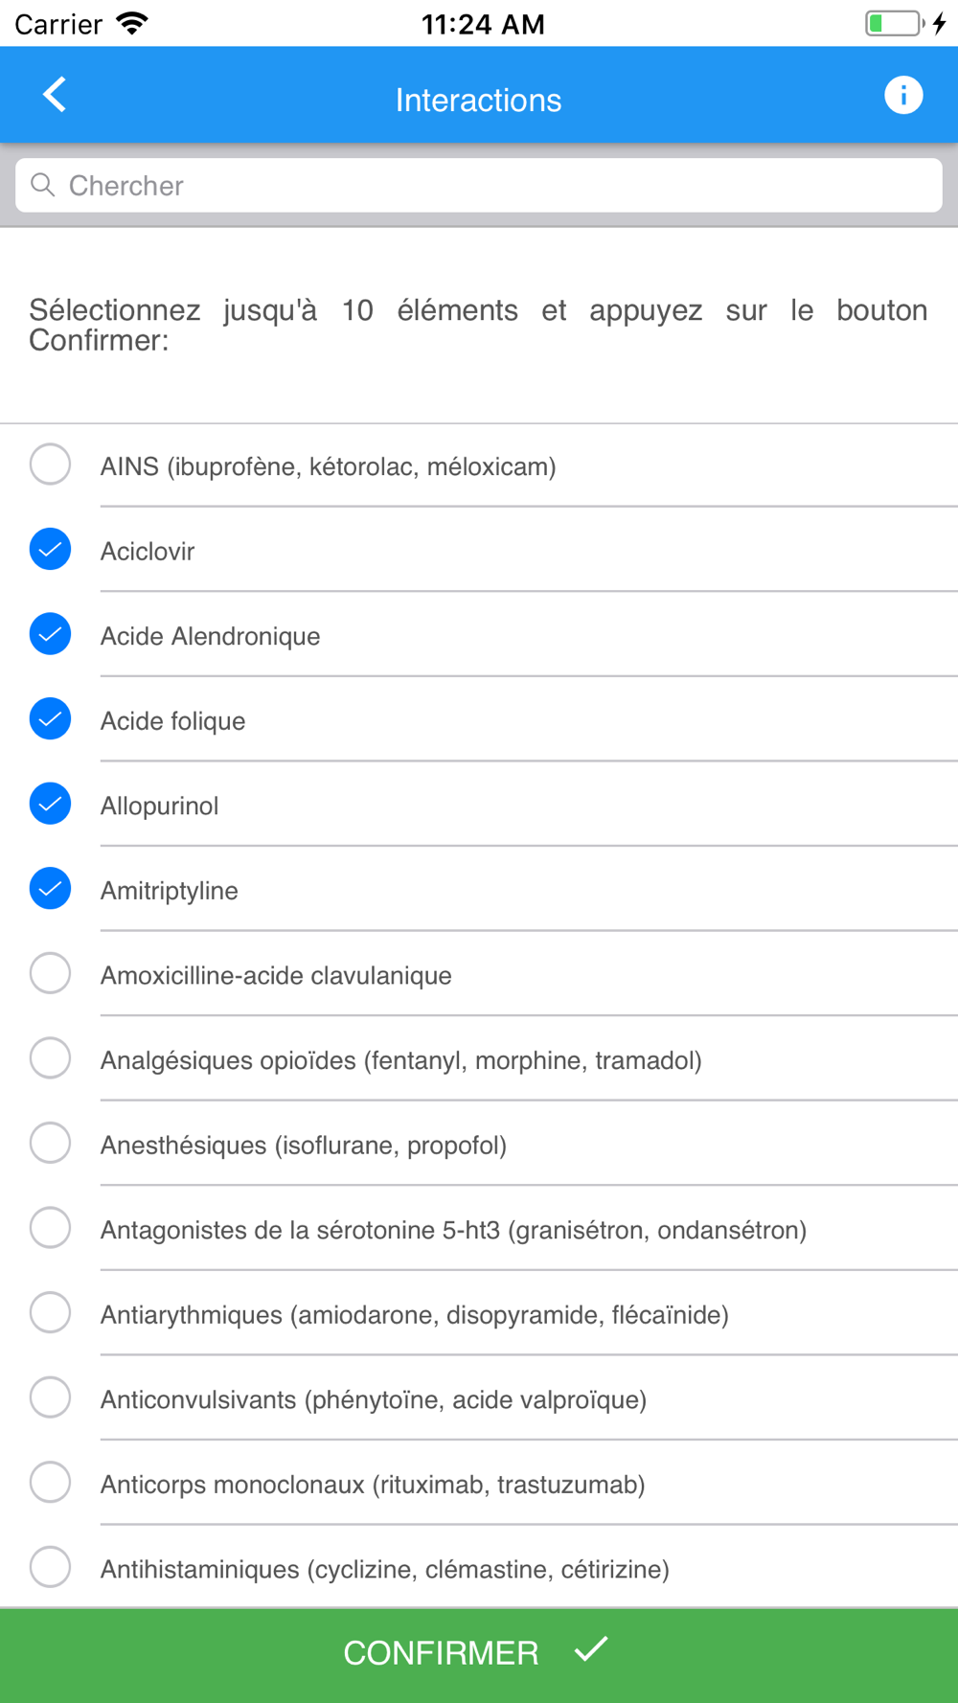The width and height of the screenshot is (958, 1703).
Task: Tap the back arrow icon
Action: click(x=55, y=95)
